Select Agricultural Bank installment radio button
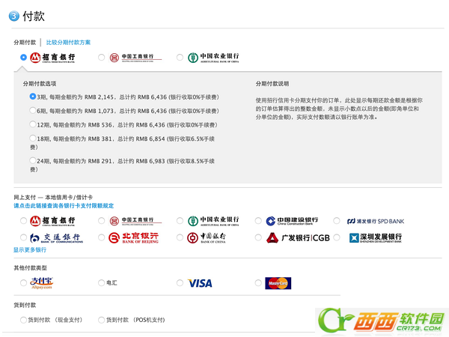This screenshot has height=337, width=449. click(180, 58)
